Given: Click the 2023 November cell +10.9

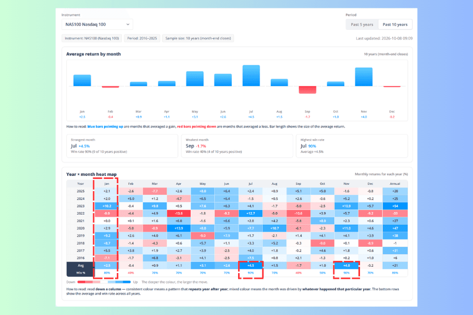Looking at the screenshot, I should [x=346, y=206].
